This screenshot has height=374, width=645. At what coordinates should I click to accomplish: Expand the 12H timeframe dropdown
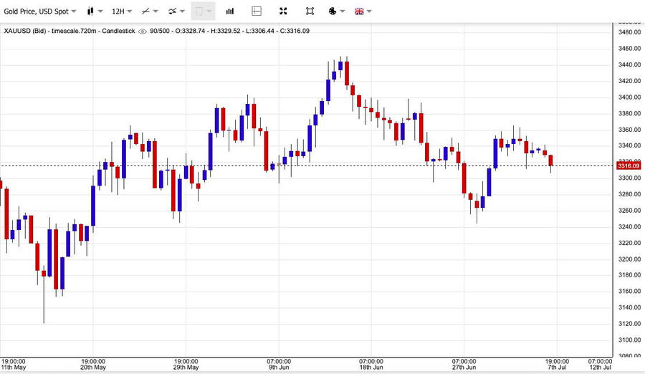pyautogui.click(x=122, y=11)
